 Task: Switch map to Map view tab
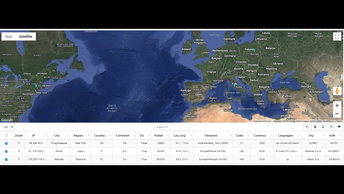click(9, 36)
